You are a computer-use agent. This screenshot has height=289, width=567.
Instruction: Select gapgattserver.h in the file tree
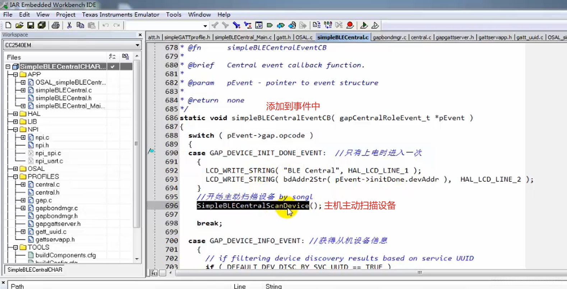click(58, 224)
